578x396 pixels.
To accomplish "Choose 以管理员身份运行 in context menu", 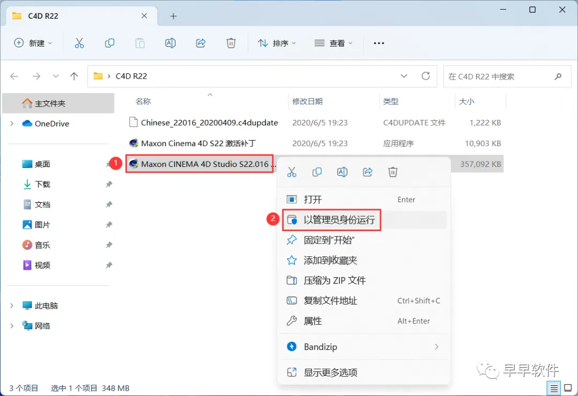I will tap(364, 220).
